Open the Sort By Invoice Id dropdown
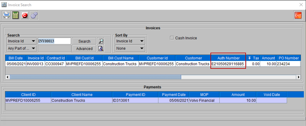 tap(130, 41)
